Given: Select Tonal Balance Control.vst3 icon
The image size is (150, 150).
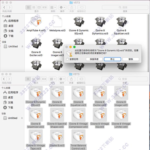Looking at the screenshot, I should tap(78, 136).
